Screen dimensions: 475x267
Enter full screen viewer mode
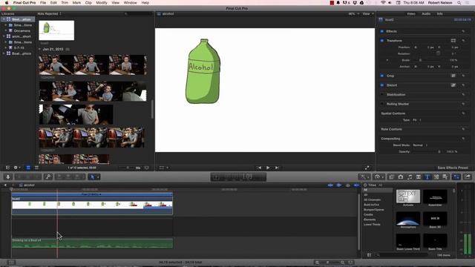[x=367, y=168]
